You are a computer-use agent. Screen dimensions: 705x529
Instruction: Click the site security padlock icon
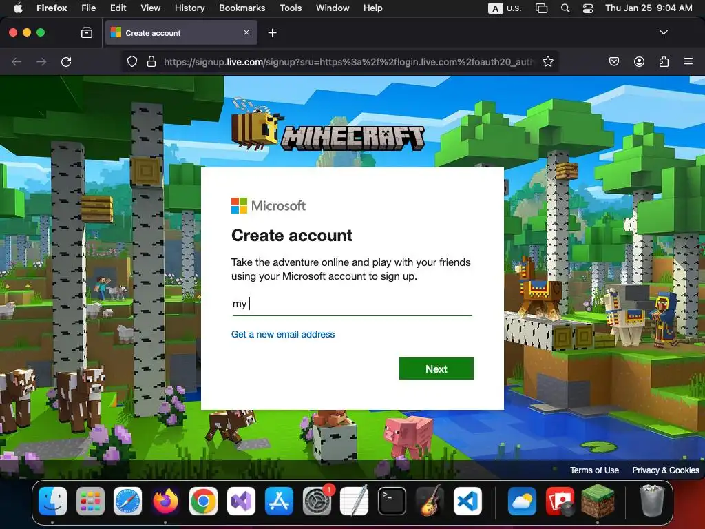click(x=151, y=61)
